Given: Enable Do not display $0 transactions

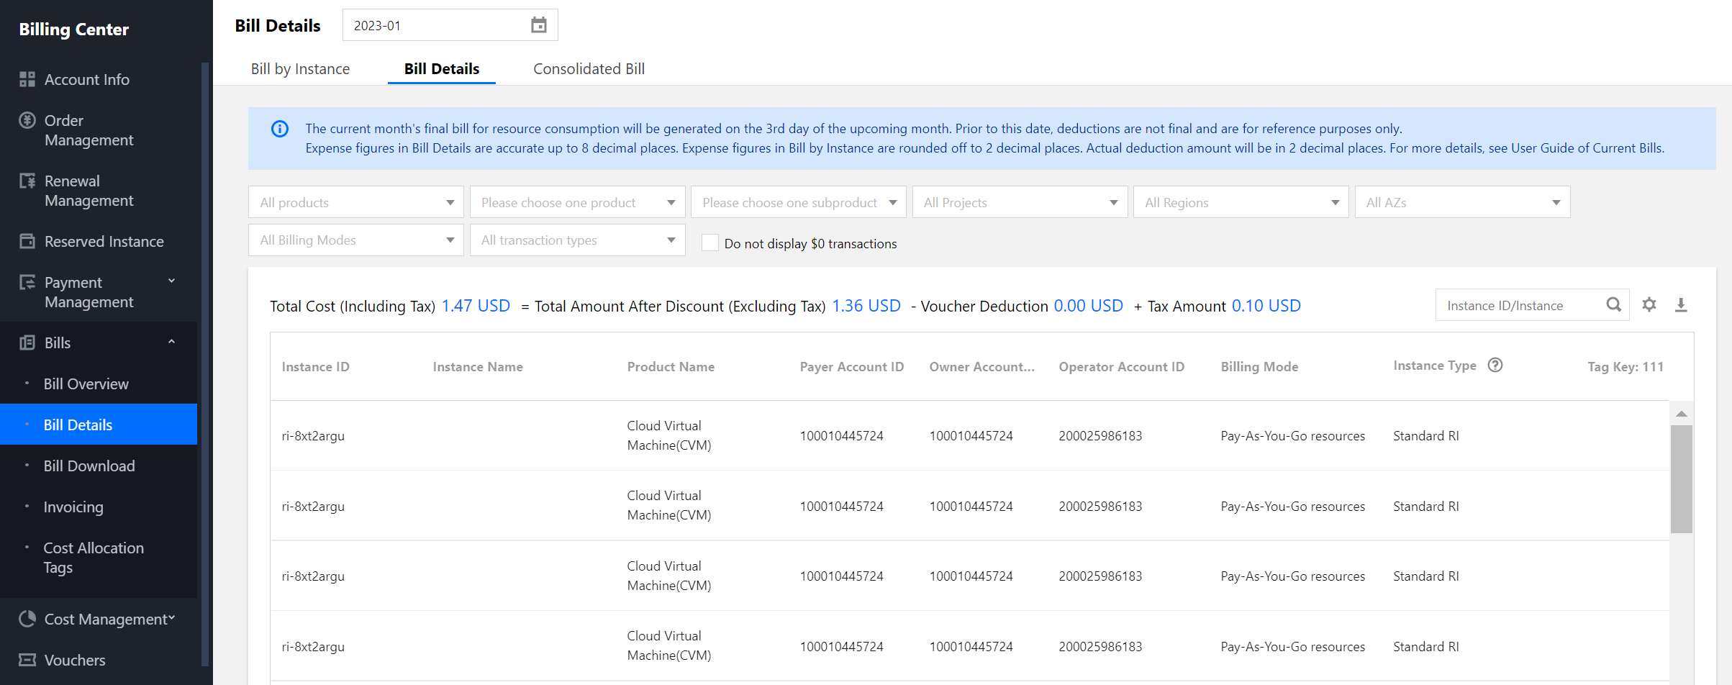Looking at the screenshot, I should [x=710, y=243].
